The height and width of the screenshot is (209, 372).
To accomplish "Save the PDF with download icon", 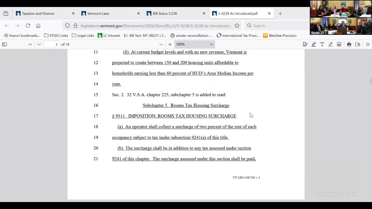I will [357, 44].
